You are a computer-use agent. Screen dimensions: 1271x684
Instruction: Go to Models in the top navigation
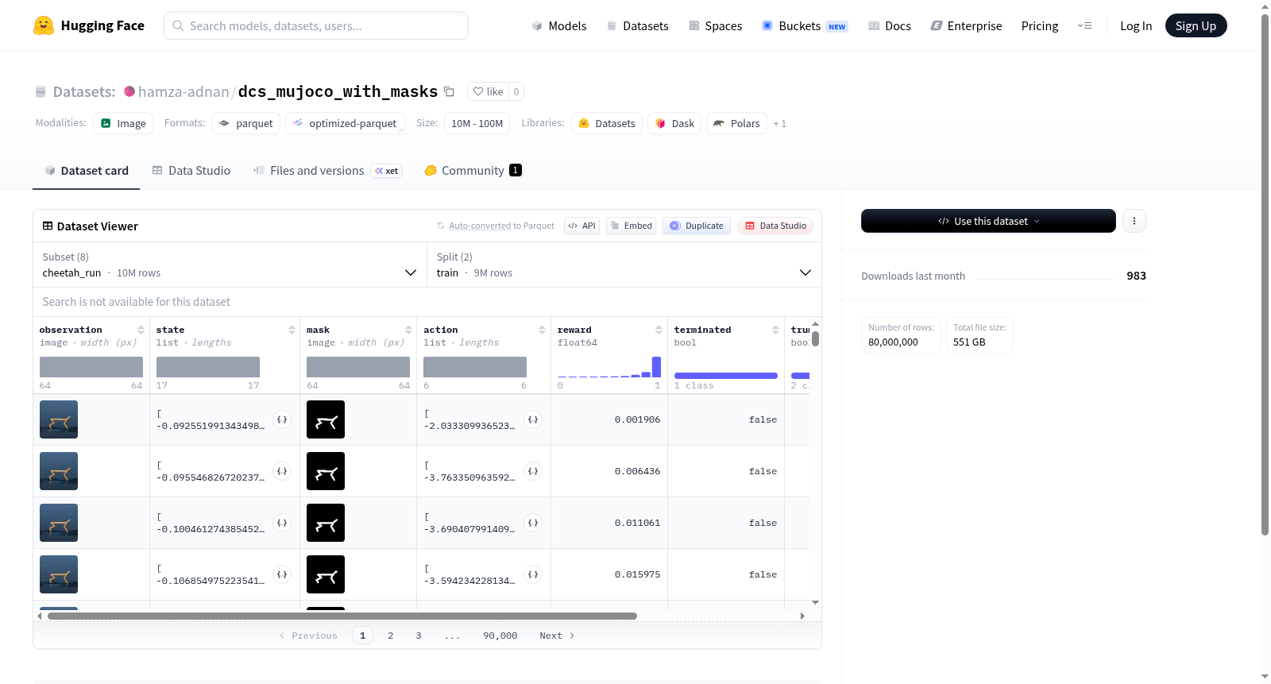(x=559, y=25)
